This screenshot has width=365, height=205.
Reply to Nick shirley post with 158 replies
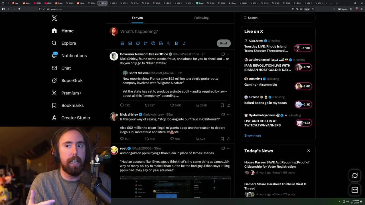coord(125,139)
